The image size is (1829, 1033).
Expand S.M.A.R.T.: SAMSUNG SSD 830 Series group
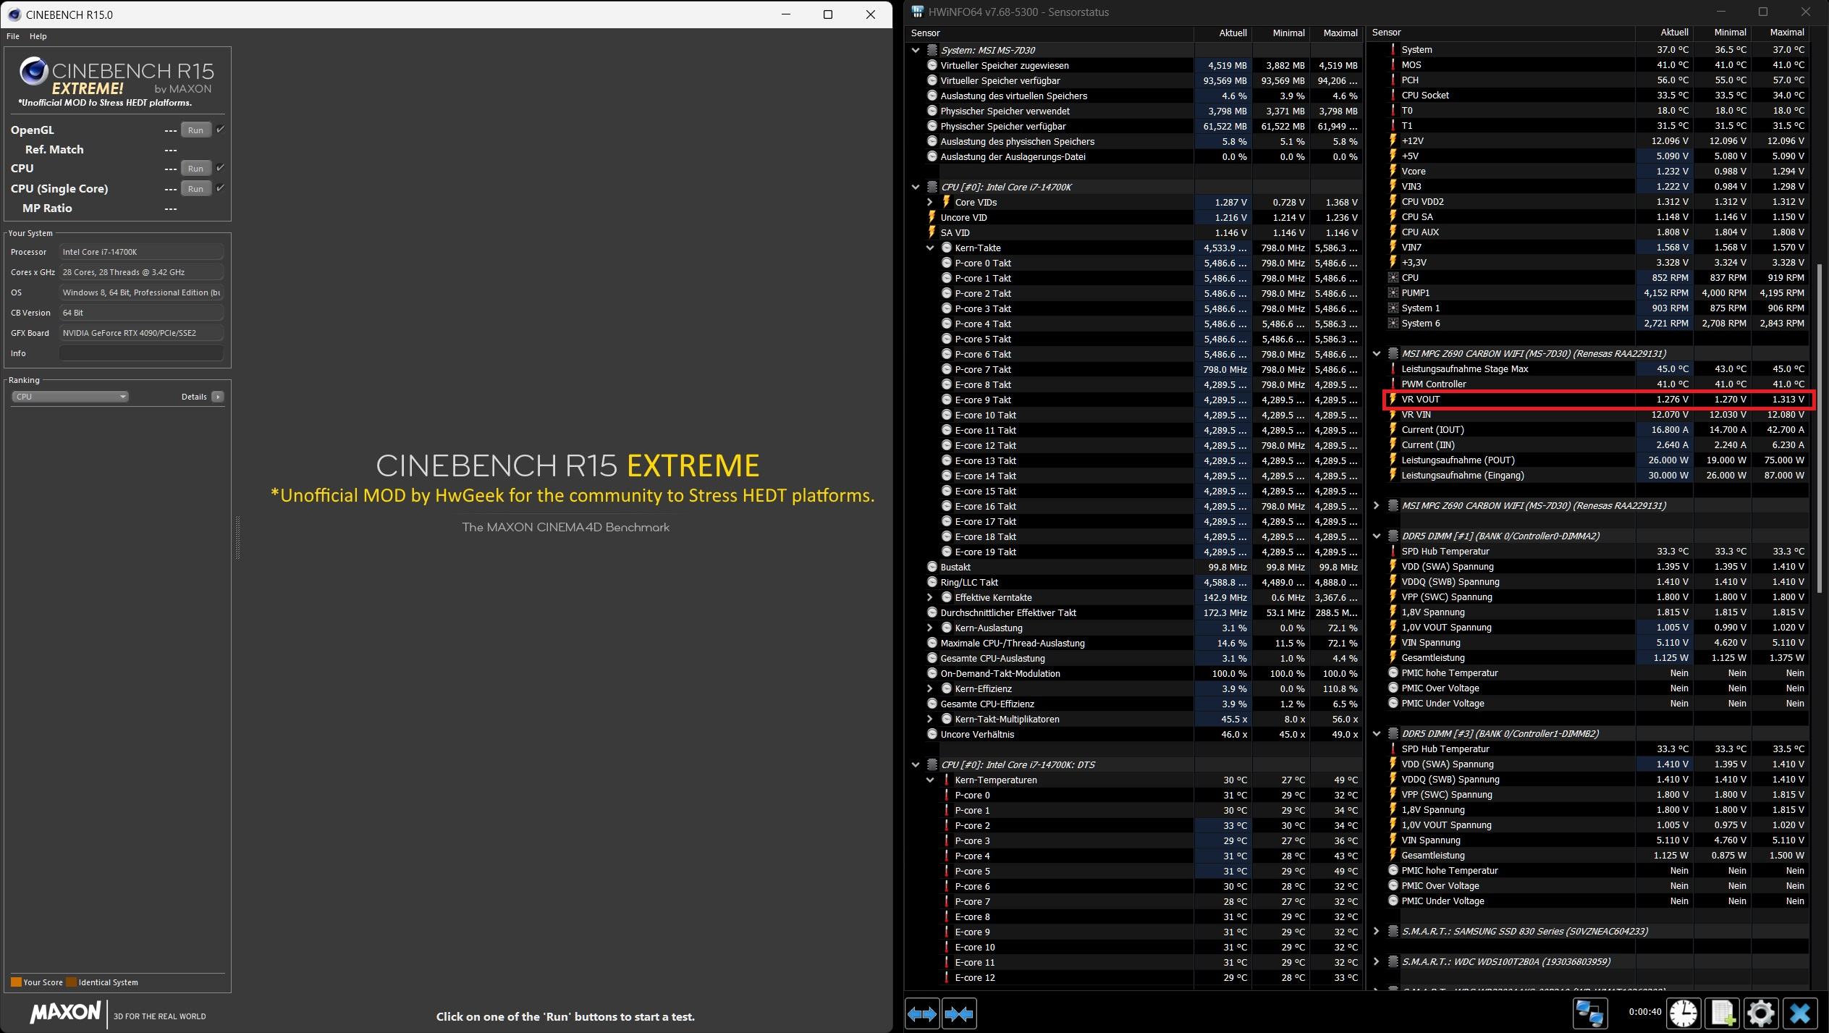coord(1377,932)
